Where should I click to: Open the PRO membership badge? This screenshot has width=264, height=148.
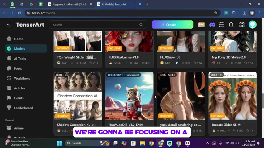pos(201,25)
